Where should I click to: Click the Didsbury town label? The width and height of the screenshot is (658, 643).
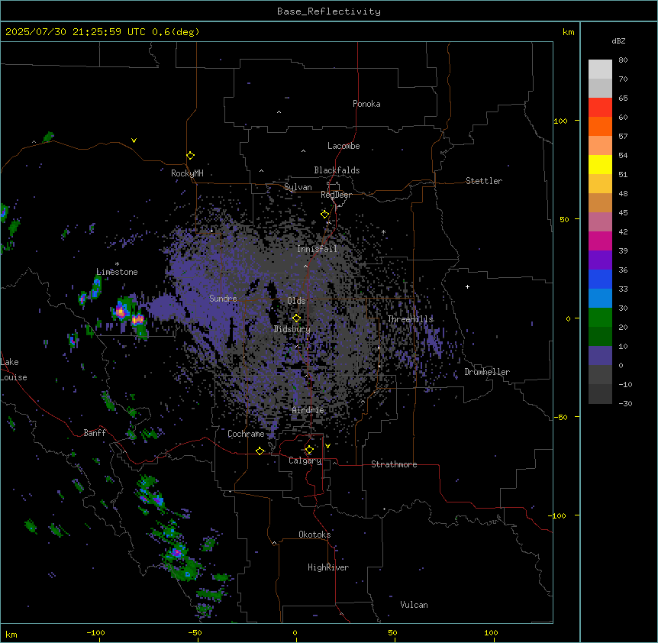click(292, 329)
